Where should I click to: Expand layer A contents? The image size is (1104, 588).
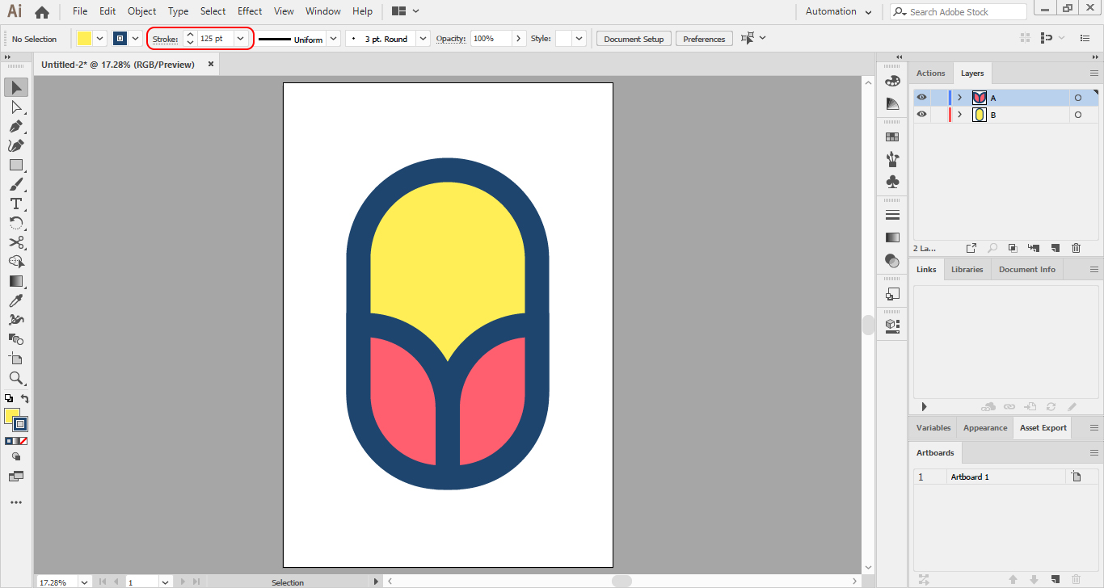click(959, 98)
